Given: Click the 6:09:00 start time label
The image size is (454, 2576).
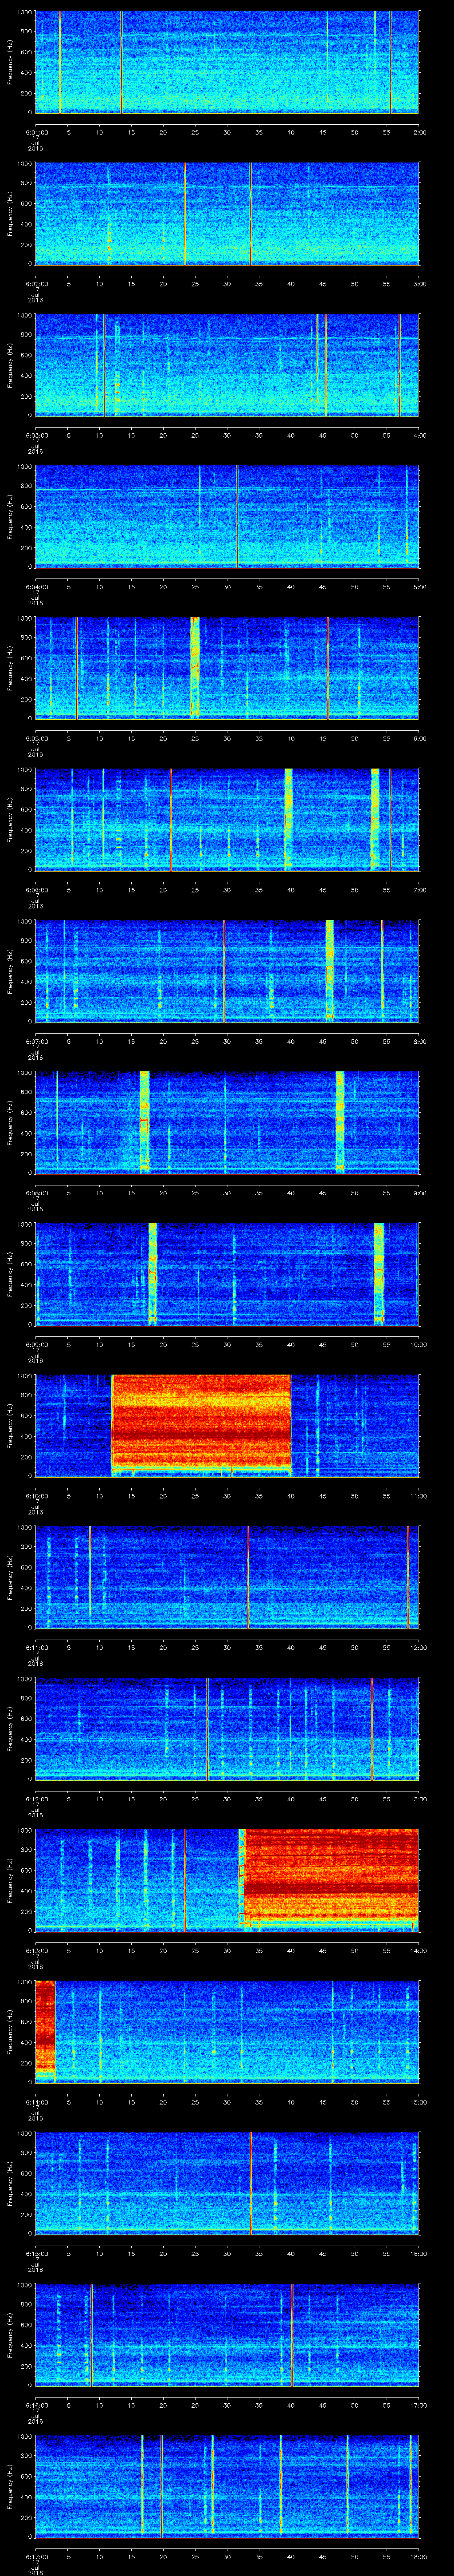Looking at the screenshot, I should 36,1344.
